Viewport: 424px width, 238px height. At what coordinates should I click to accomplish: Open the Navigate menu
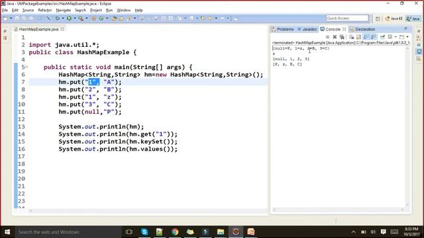coord(64,11)
